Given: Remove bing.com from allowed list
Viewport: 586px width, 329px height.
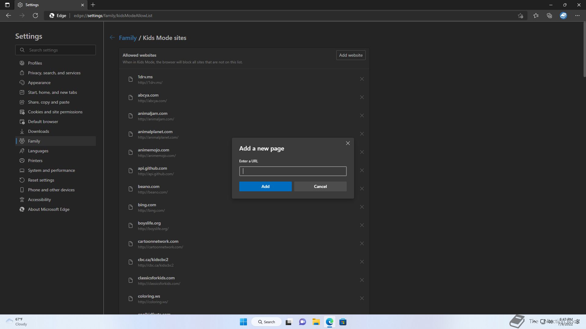Looking at the screenshot, I should point(362,207).
